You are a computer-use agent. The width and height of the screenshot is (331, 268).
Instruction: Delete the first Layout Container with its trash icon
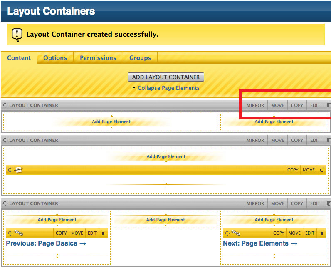pos(328,105)
